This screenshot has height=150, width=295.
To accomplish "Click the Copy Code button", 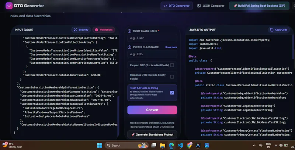I will coord(279,30).
